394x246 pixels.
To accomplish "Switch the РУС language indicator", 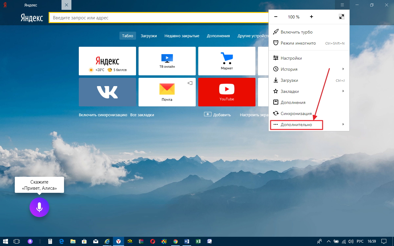I will pyautogui.click(x=360, y=241).
